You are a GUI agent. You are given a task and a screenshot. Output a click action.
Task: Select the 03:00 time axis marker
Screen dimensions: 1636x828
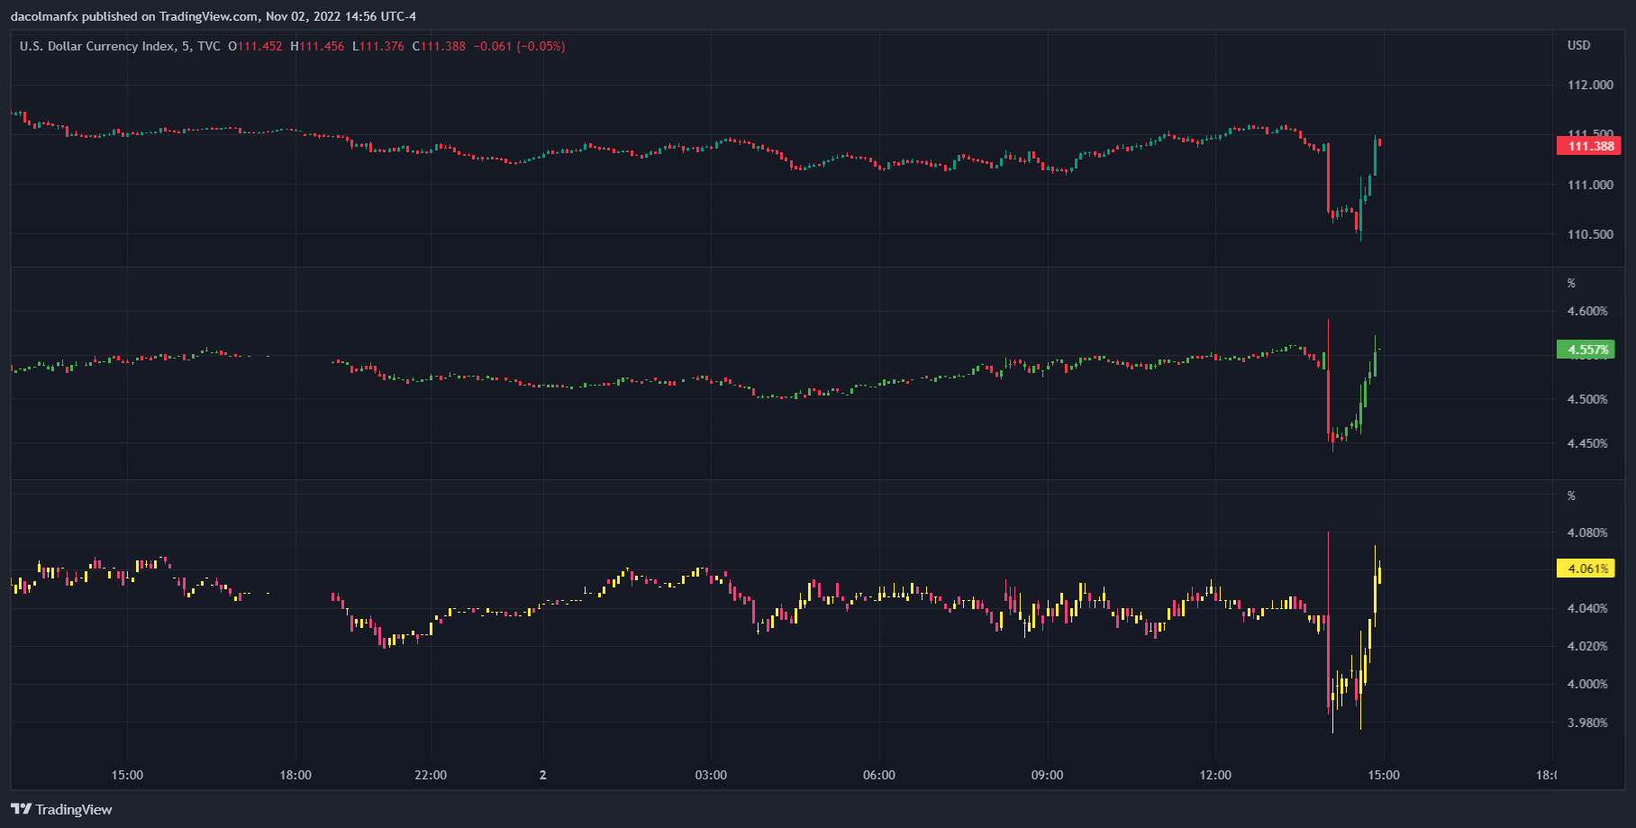pos(711,775)
